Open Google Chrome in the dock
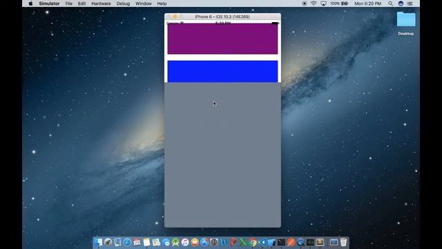 click(x=253, y=242)
